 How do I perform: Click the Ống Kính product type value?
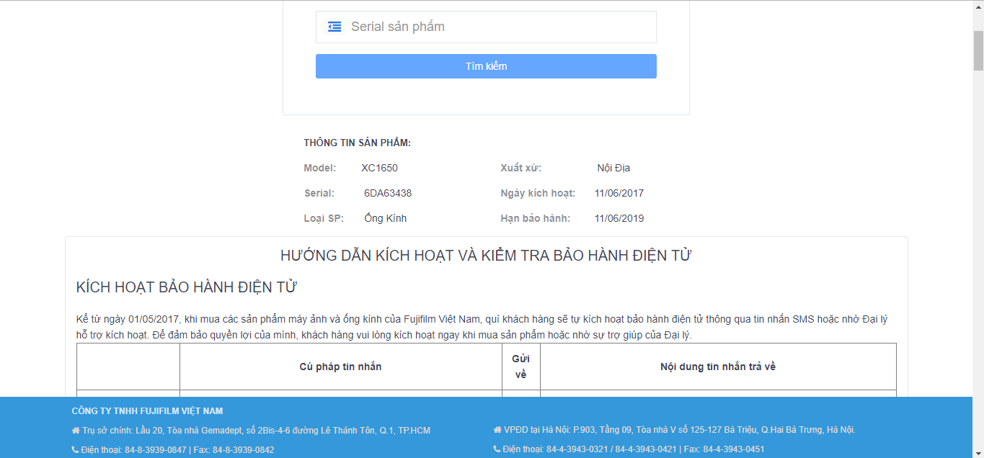point(385,219)
